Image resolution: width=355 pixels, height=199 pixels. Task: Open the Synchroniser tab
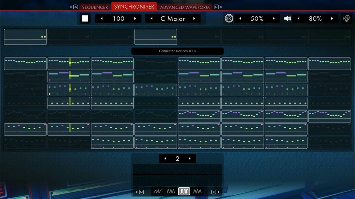point(134,6)
